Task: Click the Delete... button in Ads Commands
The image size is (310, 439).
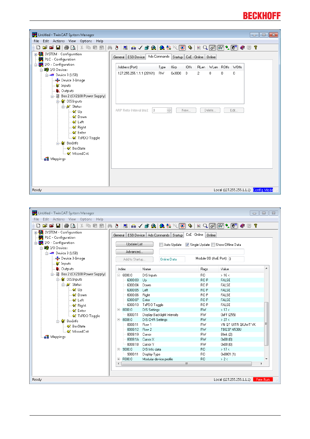Action: [x=210, y=110]
